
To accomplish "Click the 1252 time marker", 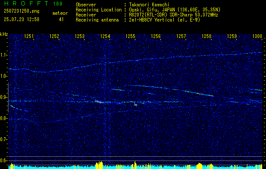I will tap(54, 36).
